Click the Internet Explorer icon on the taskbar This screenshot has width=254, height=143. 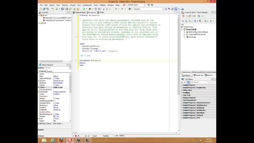53,140
